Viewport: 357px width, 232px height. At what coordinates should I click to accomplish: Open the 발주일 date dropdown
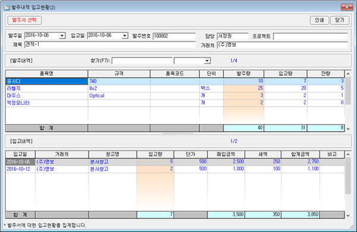pos(62,36)
